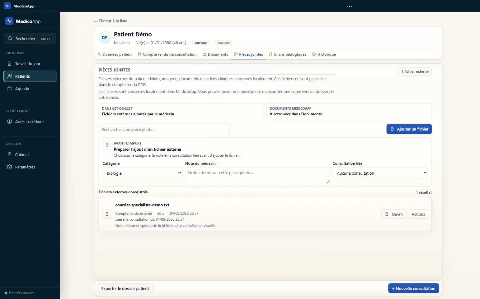480x299 pixels.
Task: Click the Agenda calendar icon
Action: click(x=10, y=89)
